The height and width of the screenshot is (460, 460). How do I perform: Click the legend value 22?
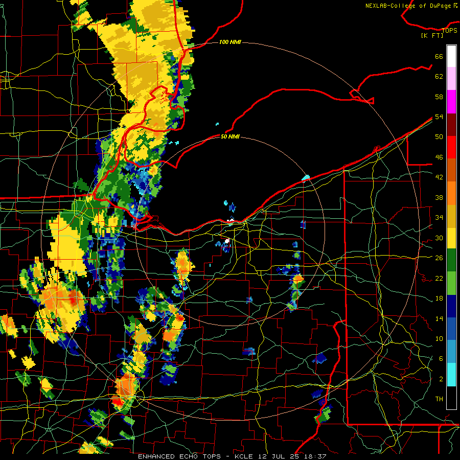(x=439, y=279)
